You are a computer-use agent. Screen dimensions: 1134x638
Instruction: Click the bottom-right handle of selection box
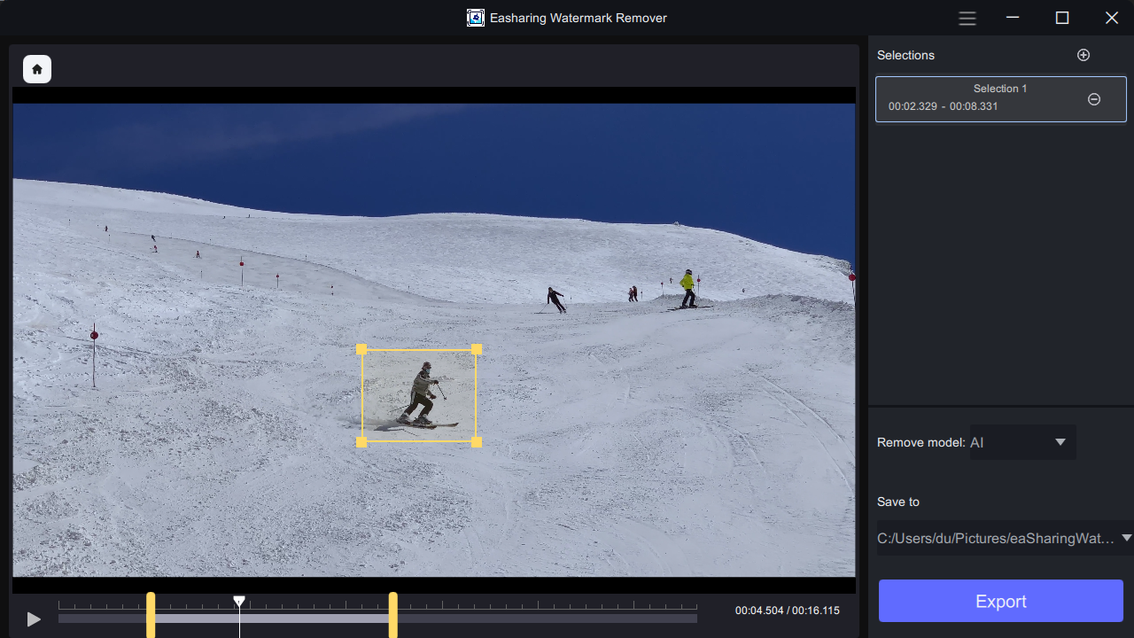pyautogui.click(x=477, y=441)
